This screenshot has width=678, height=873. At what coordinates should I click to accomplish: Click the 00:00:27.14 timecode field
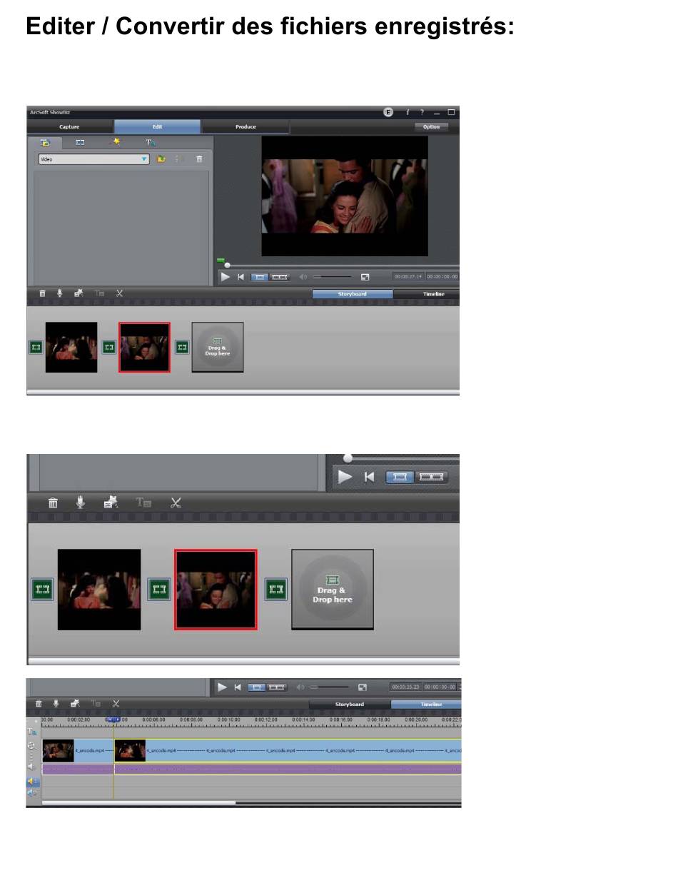[x=408, y=277]
